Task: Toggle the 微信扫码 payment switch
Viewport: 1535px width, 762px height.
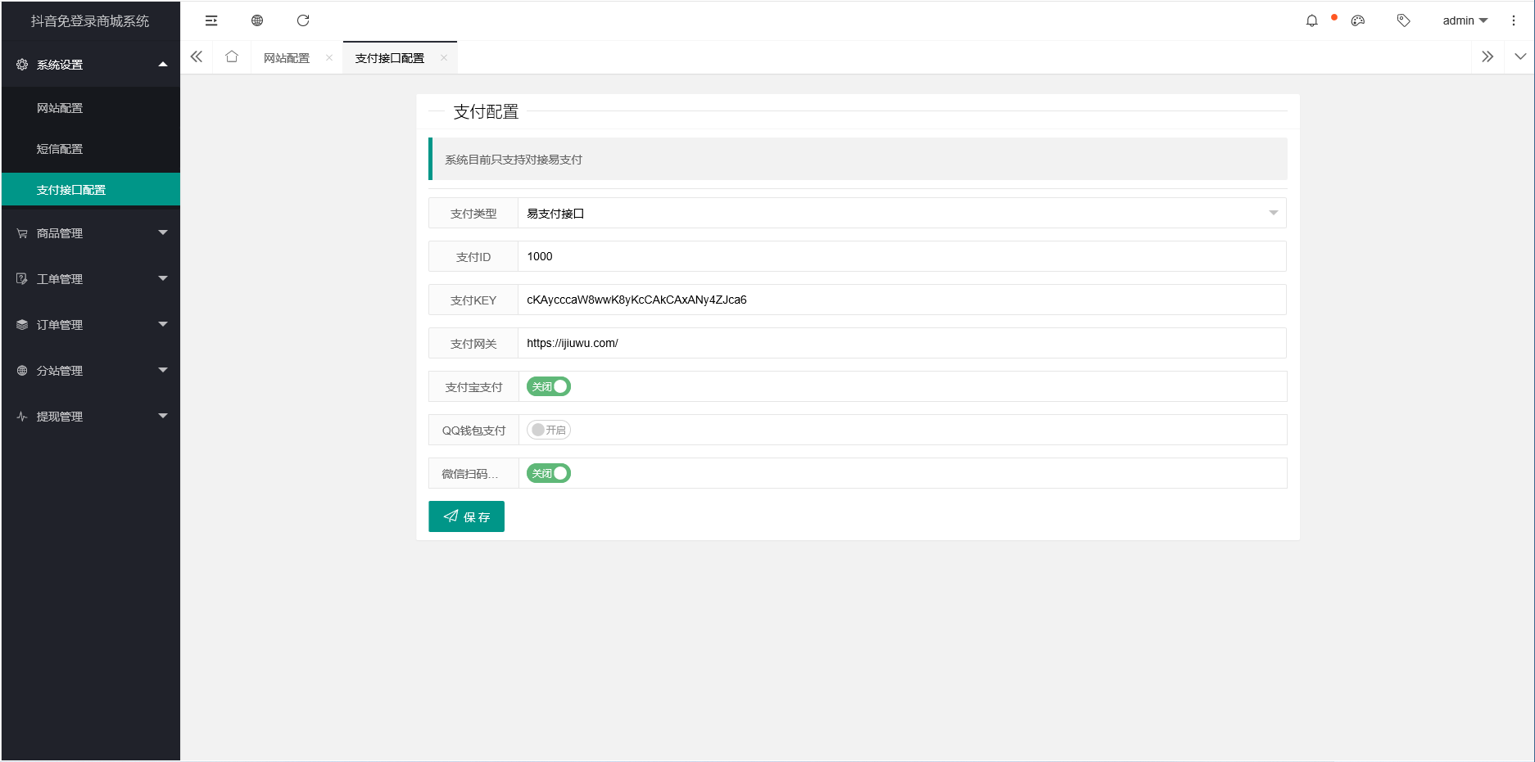Action: (549, 473)
